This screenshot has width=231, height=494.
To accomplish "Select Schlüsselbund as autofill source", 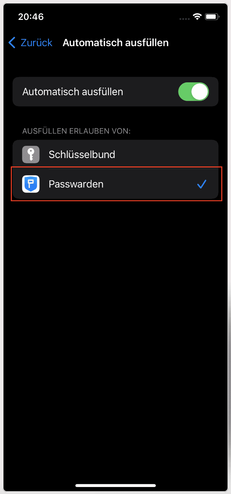I will tap(115, 155).
